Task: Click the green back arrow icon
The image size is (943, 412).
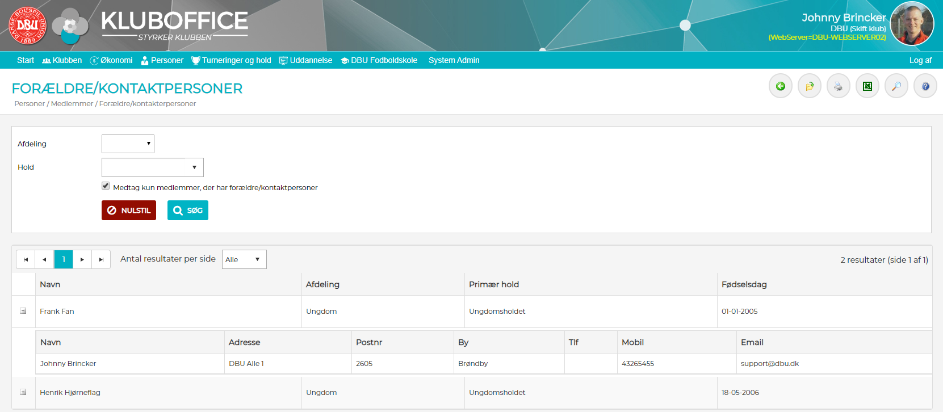Action: tap(781, 86)
